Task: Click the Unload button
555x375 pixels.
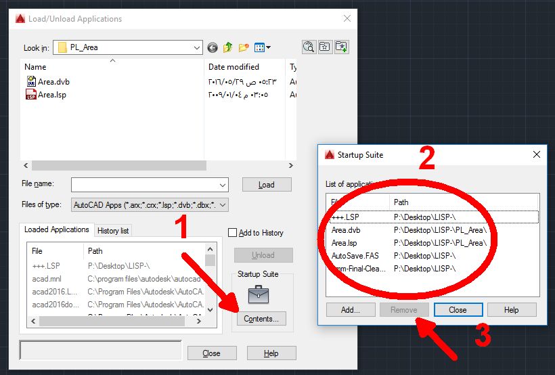Action: click(263, 255)
